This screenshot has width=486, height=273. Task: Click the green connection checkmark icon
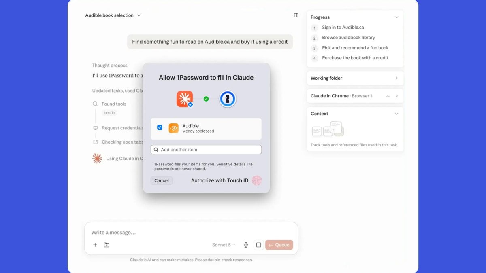[x=206, y=99]
